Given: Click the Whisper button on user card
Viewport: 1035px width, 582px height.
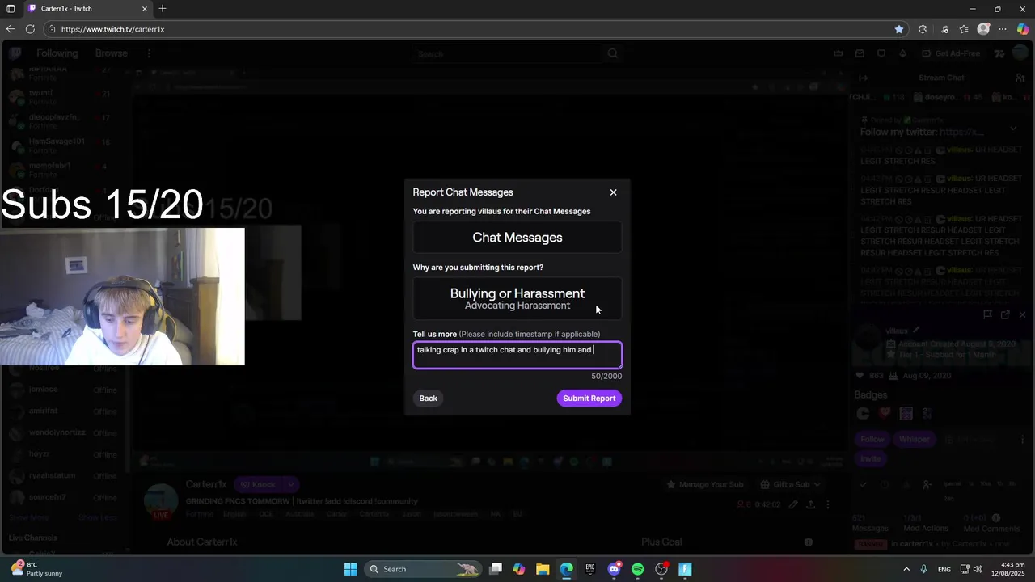Looking at the screenshot, I should [915, 439].
